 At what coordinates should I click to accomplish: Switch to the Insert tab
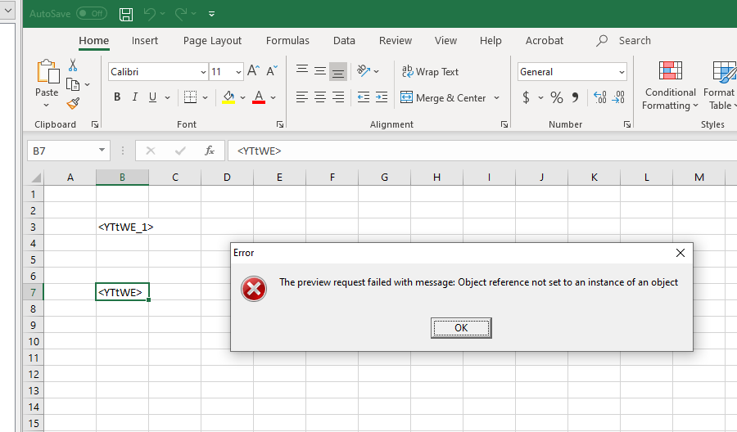tap(145, 41)
